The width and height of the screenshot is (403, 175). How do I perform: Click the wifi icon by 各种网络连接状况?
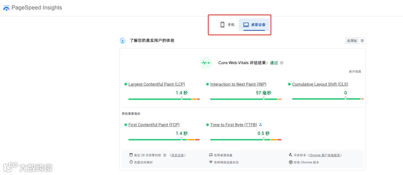pyautogui.click(x=211, y=162)
